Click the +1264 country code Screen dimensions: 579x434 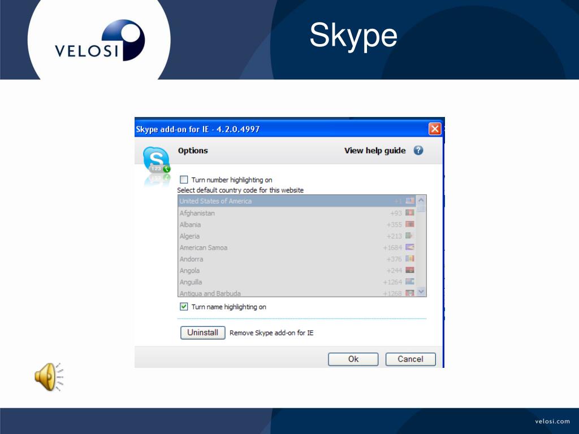(392, 281)
